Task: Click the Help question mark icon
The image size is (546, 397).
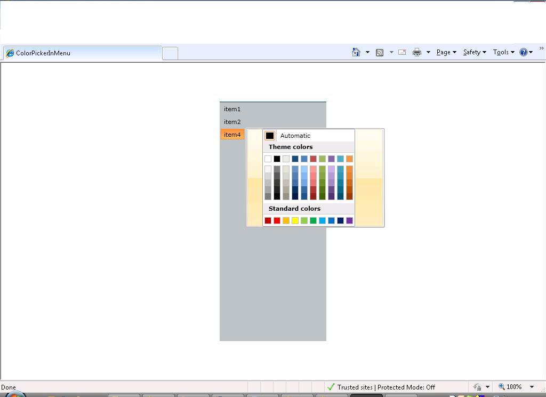Action: tap(524, 52)
